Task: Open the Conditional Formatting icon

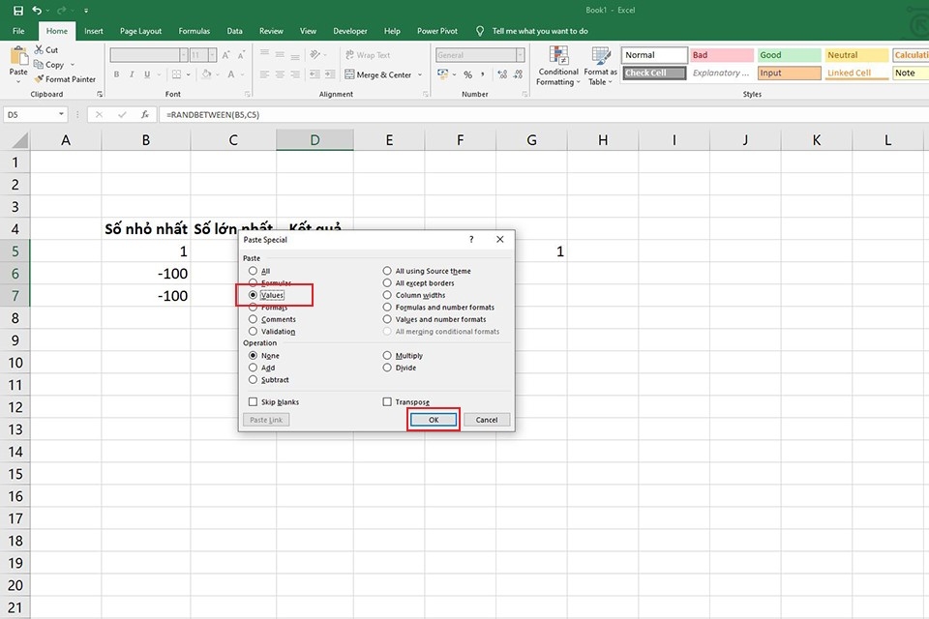Action: coord(558,55)
